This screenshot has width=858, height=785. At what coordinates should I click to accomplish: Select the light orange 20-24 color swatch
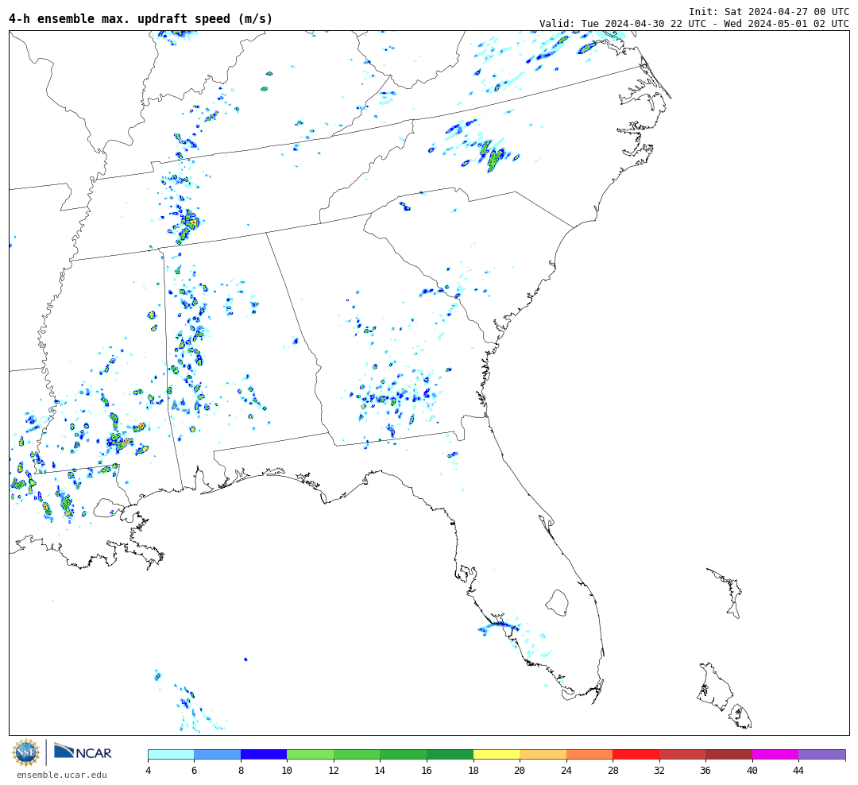[543, 755]
